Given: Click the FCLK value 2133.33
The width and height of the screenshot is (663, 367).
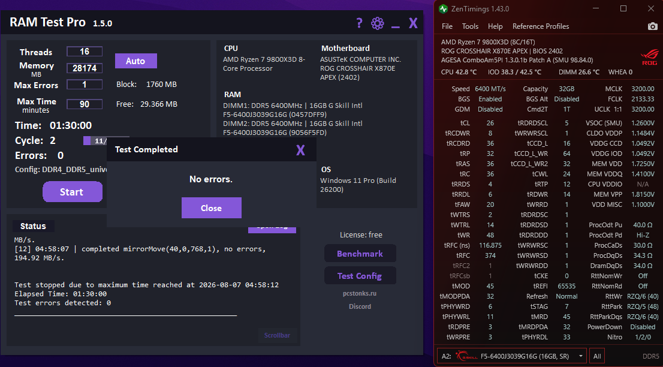Looking at the screenshot, I should (x=643, y=99).
